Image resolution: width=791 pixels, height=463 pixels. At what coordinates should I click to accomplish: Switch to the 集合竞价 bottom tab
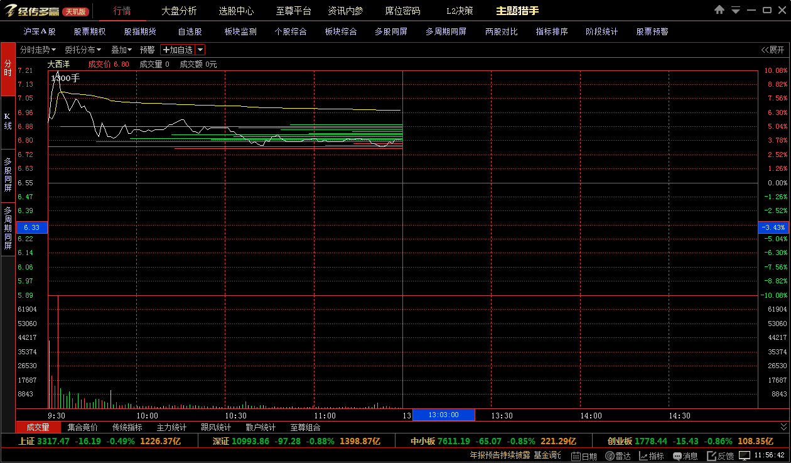[x=82, y=427]
